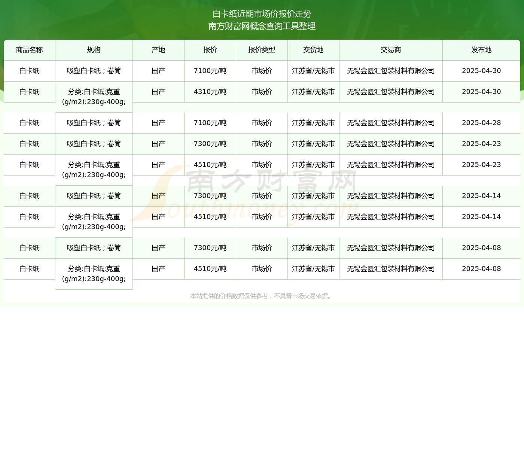Click 230g-400g spec in 2025-04-23 row

[x=94, y=170]
